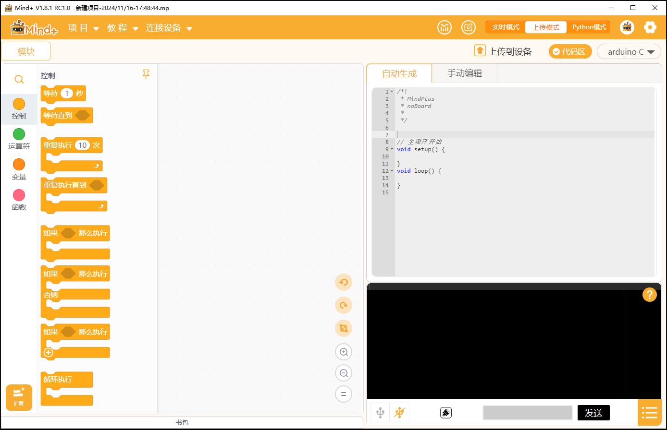The height and width of the screenshot is (430, 667).
Task: Open the arduino C language dropdown
Action: [x=629, y=51]
